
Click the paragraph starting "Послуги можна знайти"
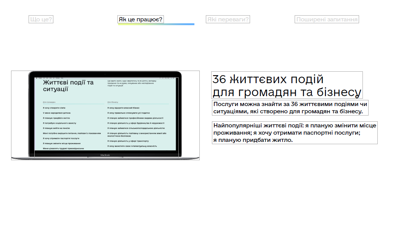pos(290,108)
